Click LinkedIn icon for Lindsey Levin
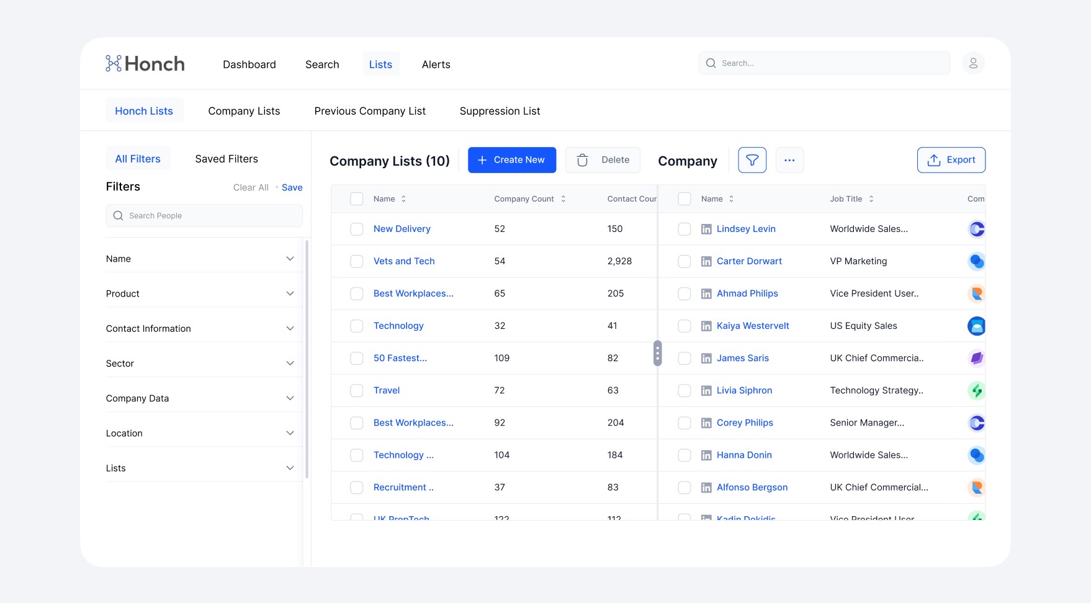Screen dimensions: 1091x603 pyautogui.click(x=706, y=229)
